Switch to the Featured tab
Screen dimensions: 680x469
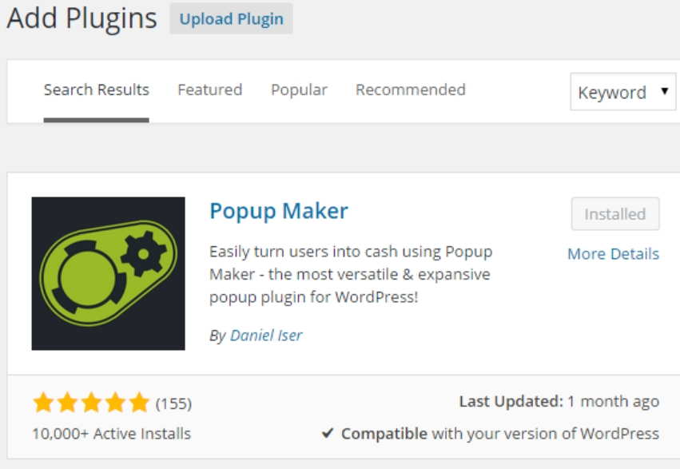[x=209, y=90]
